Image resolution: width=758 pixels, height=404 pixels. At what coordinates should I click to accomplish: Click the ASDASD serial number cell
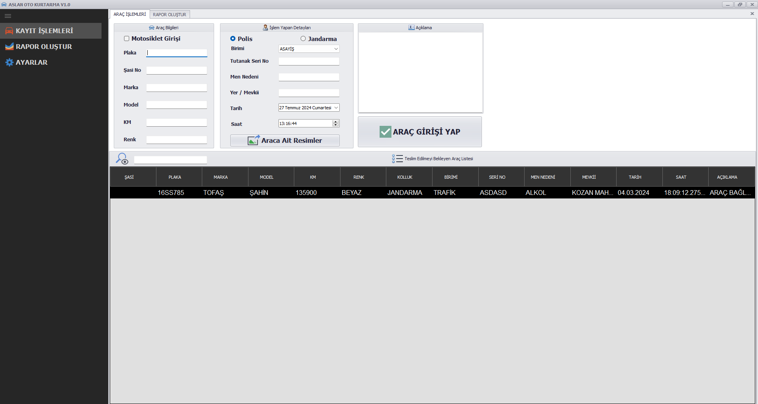coord(501,193)
